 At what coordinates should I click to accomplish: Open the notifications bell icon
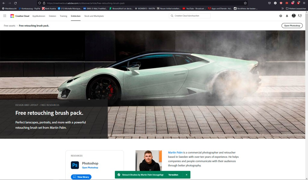(287, 16)
